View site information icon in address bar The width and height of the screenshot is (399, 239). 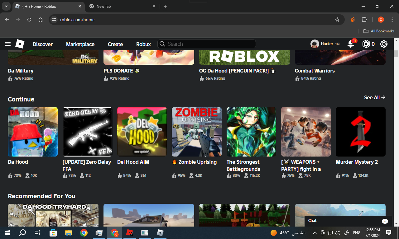point(54,20)
